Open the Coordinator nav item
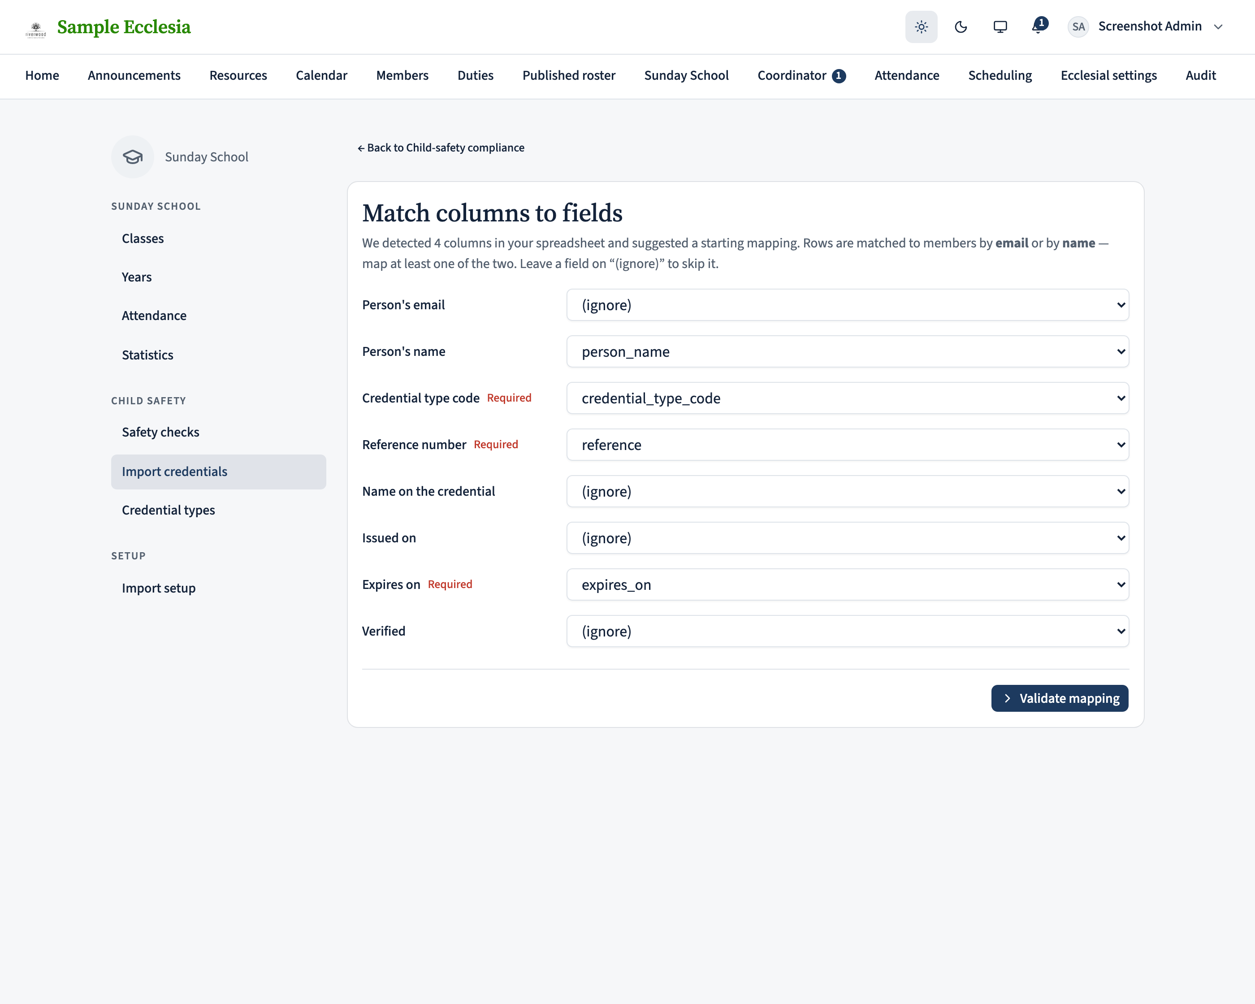This screenshot has height=1004, width=1255. (x=801, y=76)
